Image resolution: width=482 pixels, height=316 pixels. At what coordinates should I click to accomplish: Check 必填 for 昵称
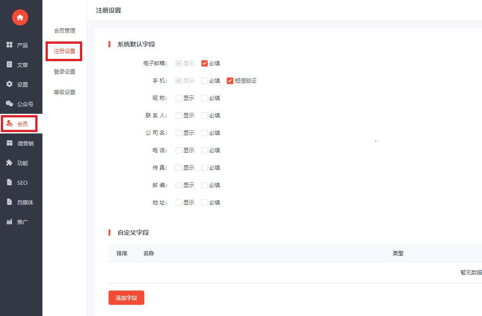coord(205,98)
